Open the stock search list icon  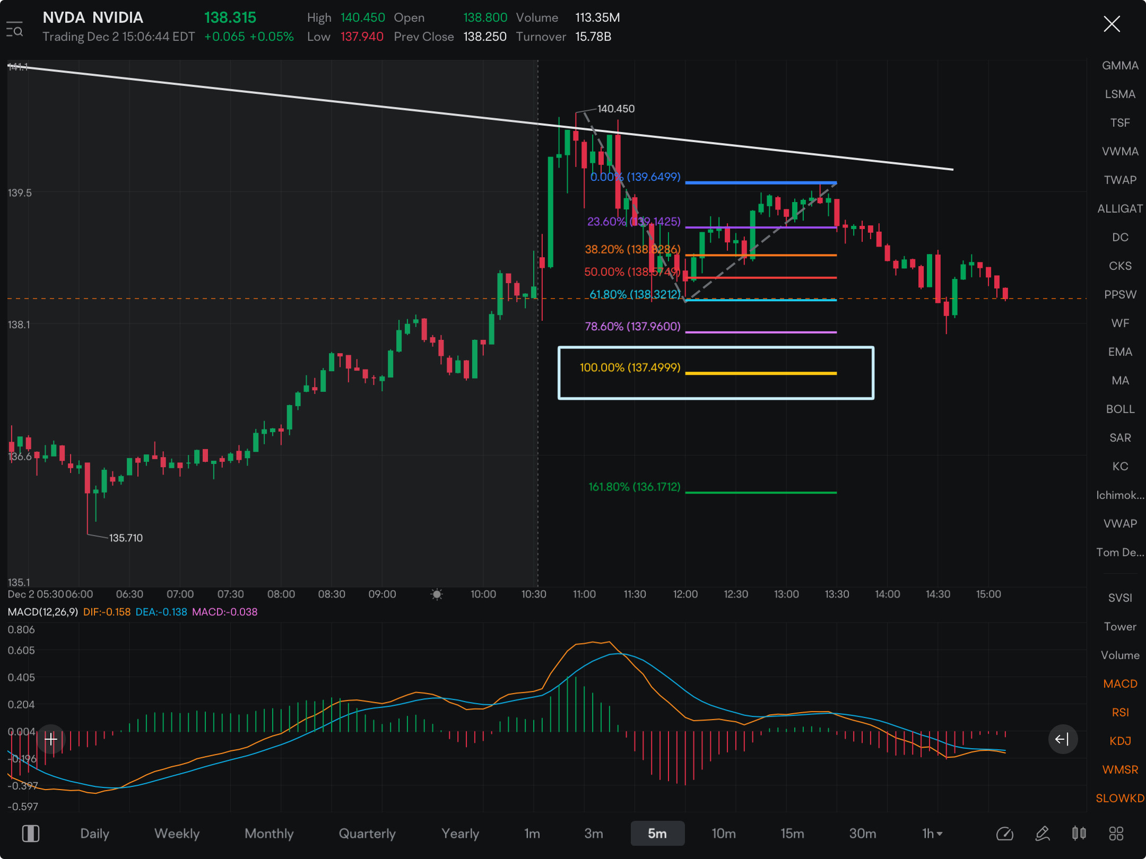coord(15,30)
